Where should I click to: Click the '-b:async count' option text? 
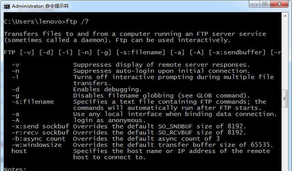[x=38, y=139]
